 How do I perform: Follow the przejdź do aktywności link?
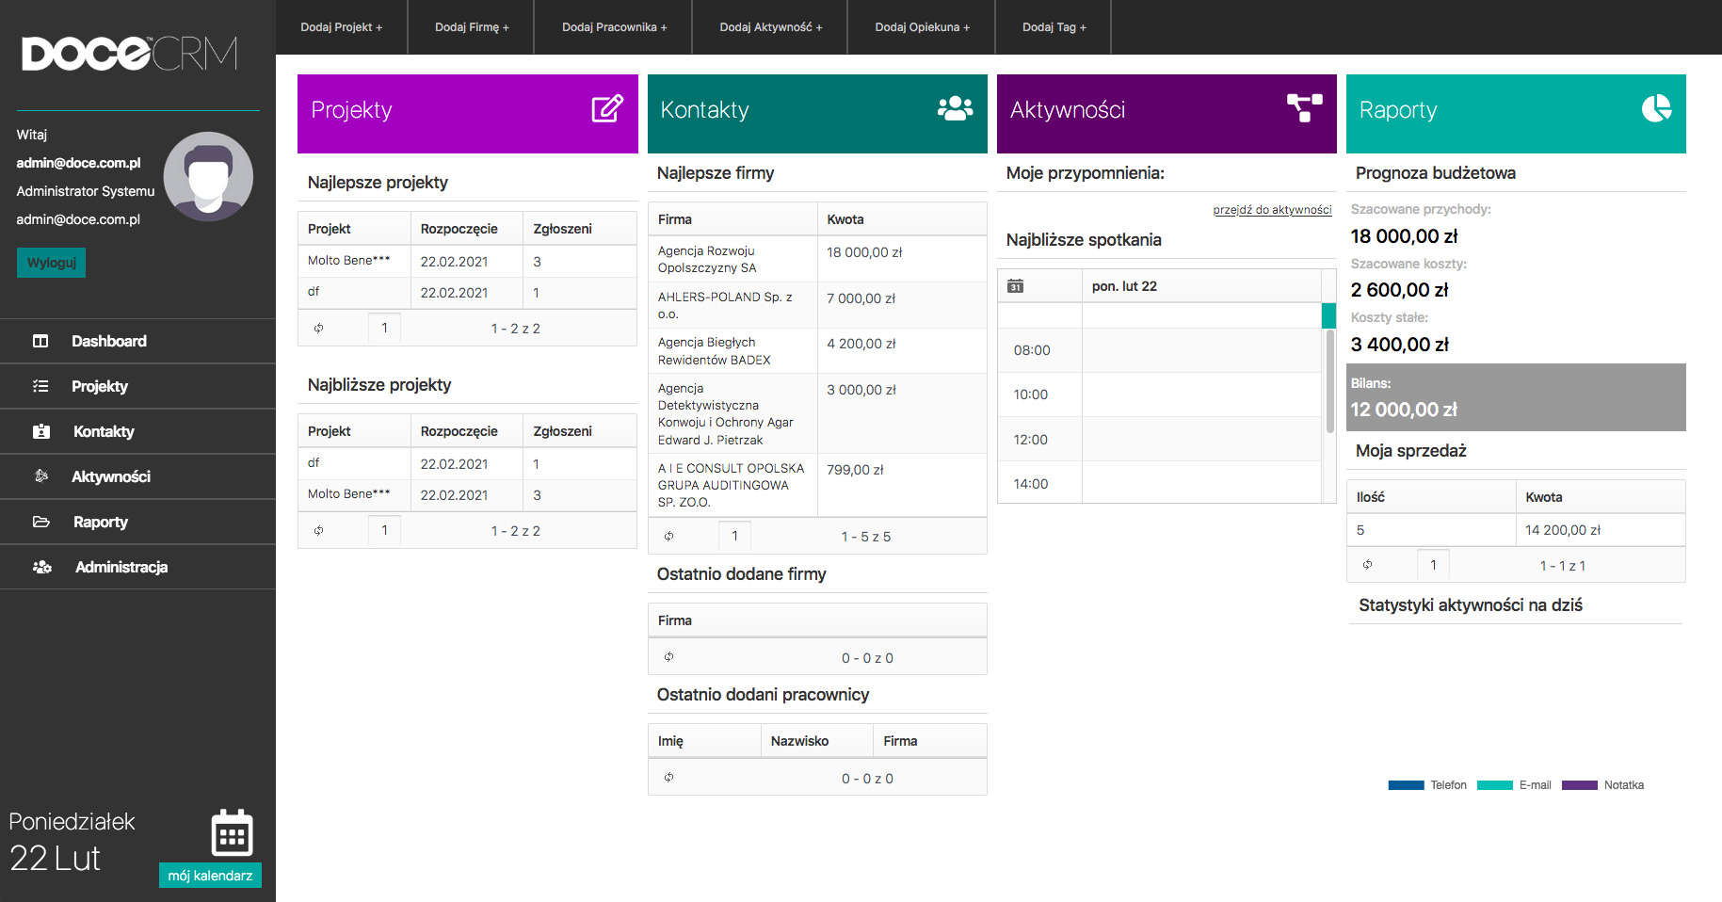[1272, 210]
